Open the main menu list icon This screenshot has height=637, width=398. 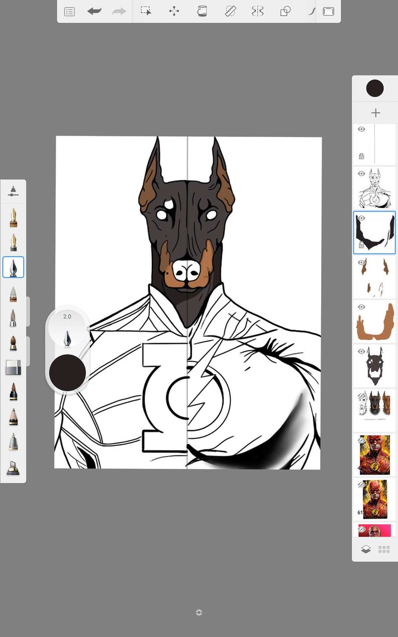click(70, 11)
